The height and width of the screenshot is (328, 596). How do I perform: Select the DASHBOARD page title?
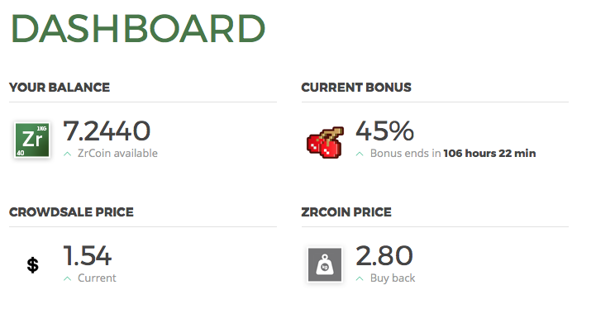[x=138, y=29]
